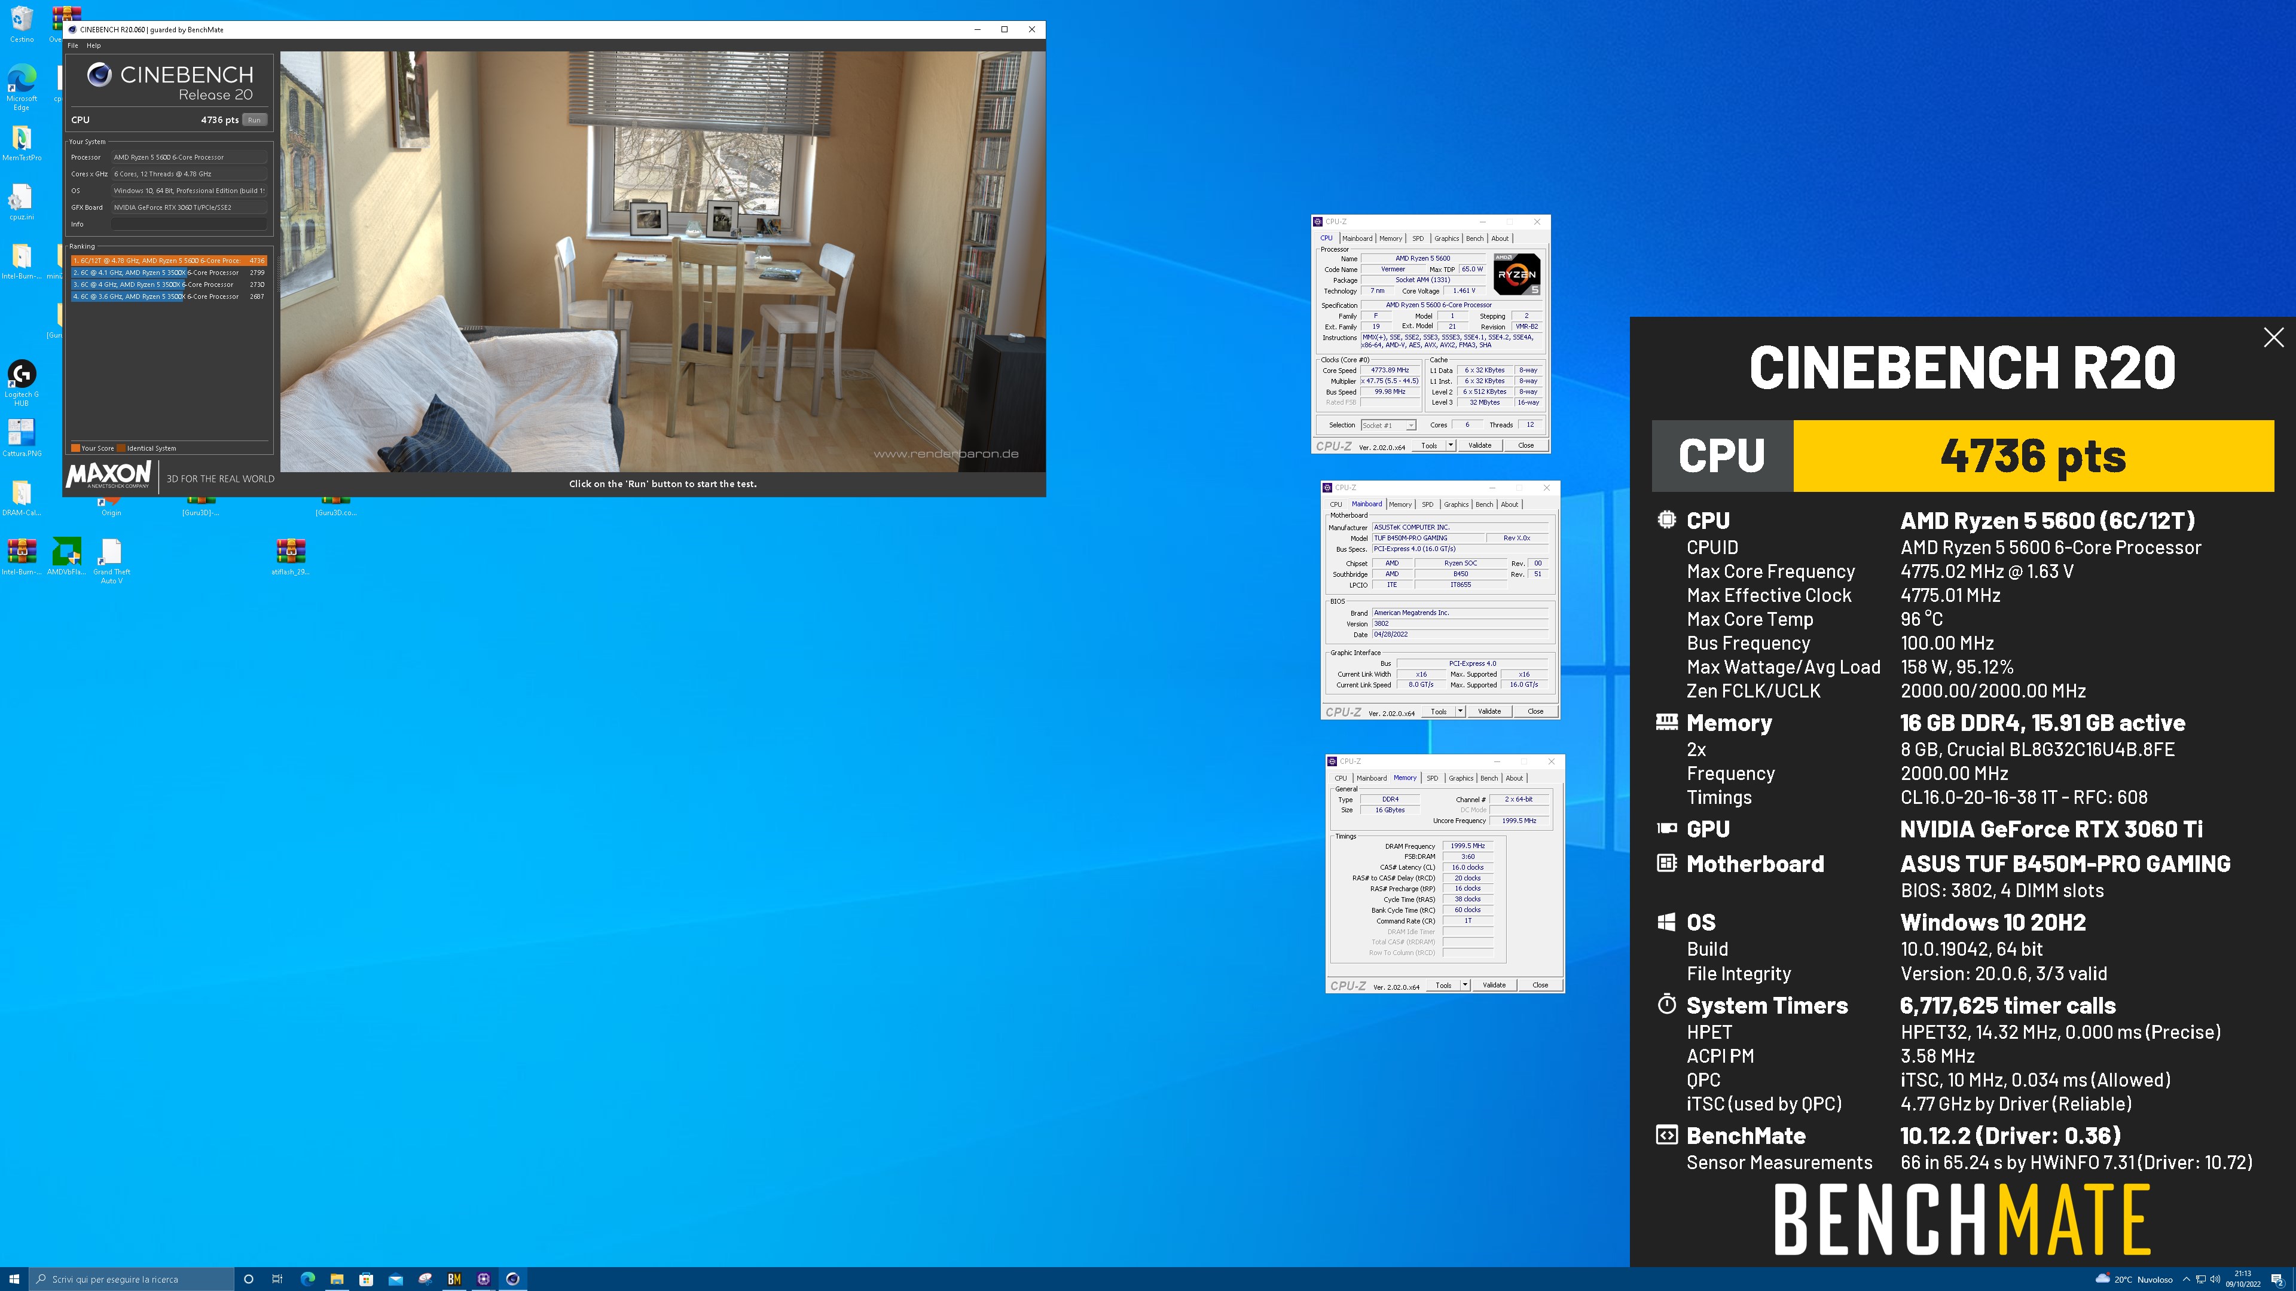Switch to BenchMate in the taskbar
Screen dimensions: 2296x1291
tap(454, 1278)
